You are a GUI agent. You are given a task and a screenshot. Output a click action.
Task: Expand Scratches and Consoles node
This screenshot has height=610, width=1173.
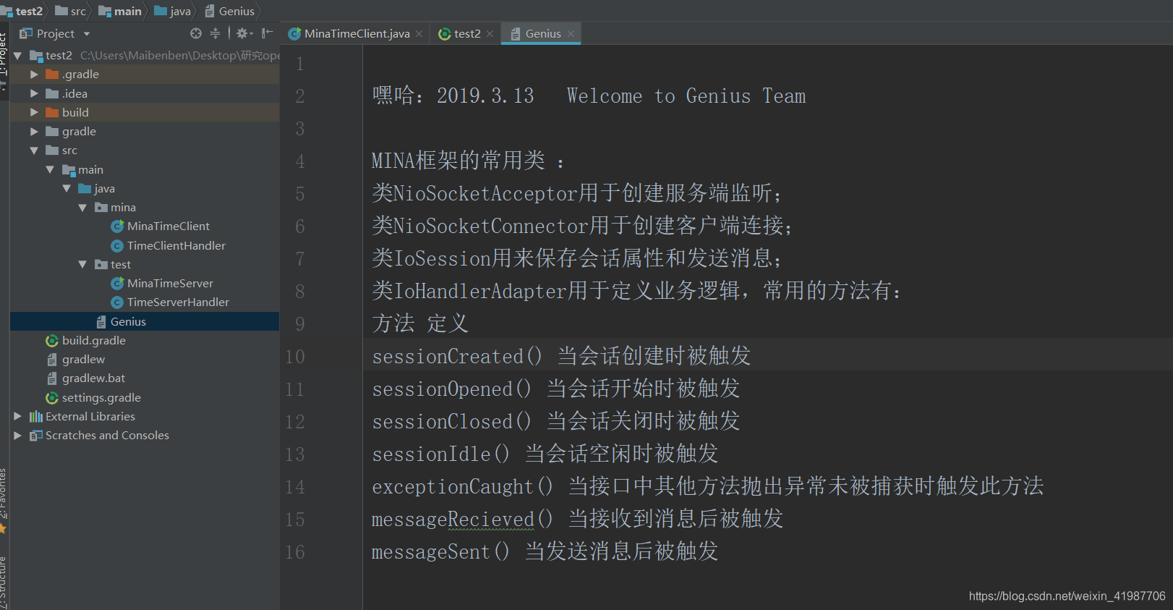point(17,435)
